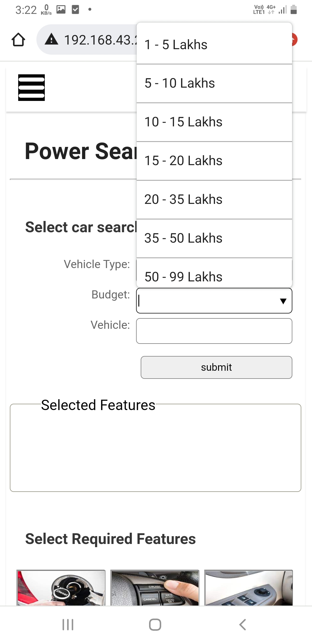Select the diesel fuel cap feature image
312x642 pixels.
tap(61, 588)
